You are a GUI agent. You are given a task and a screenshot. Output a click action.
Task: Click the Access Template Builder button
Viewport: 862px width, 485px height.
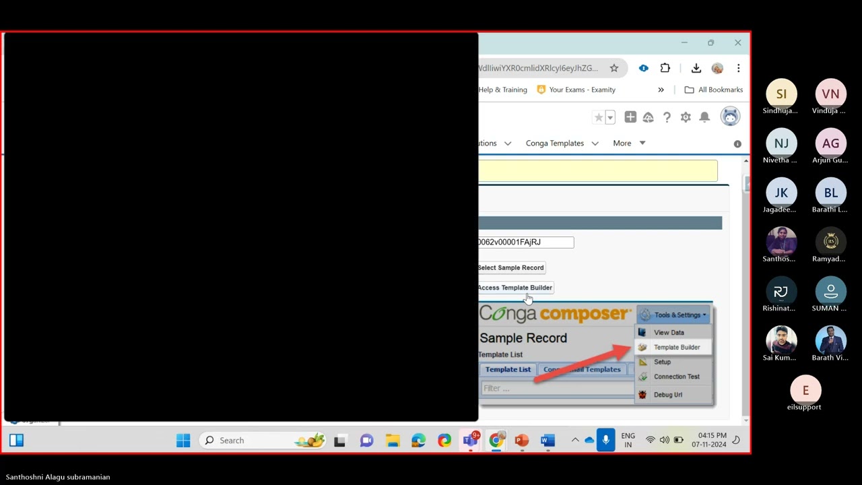515,288
